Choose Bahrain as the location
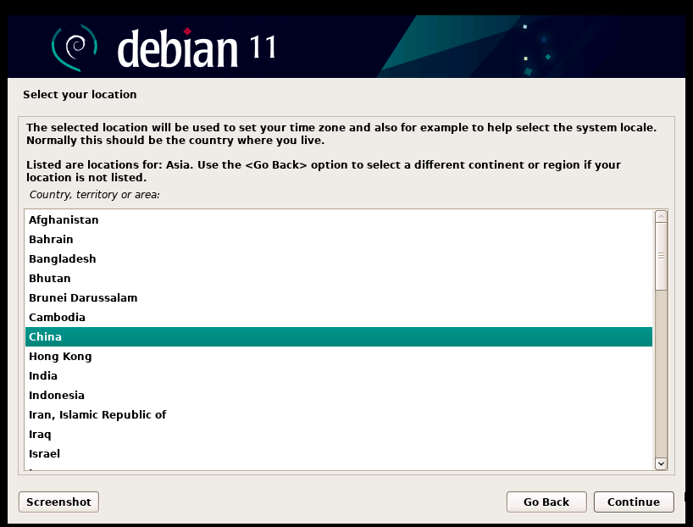 tap(339, 239)
